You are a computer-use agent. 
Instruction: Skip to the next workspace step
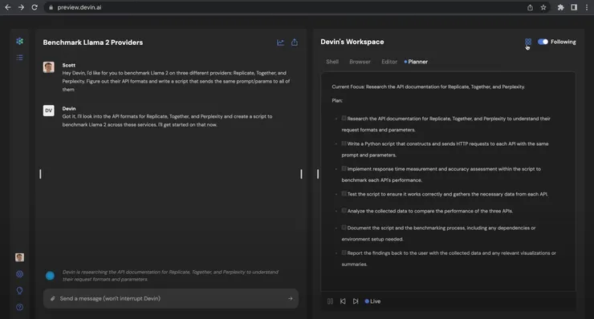(x=356, y=301)
